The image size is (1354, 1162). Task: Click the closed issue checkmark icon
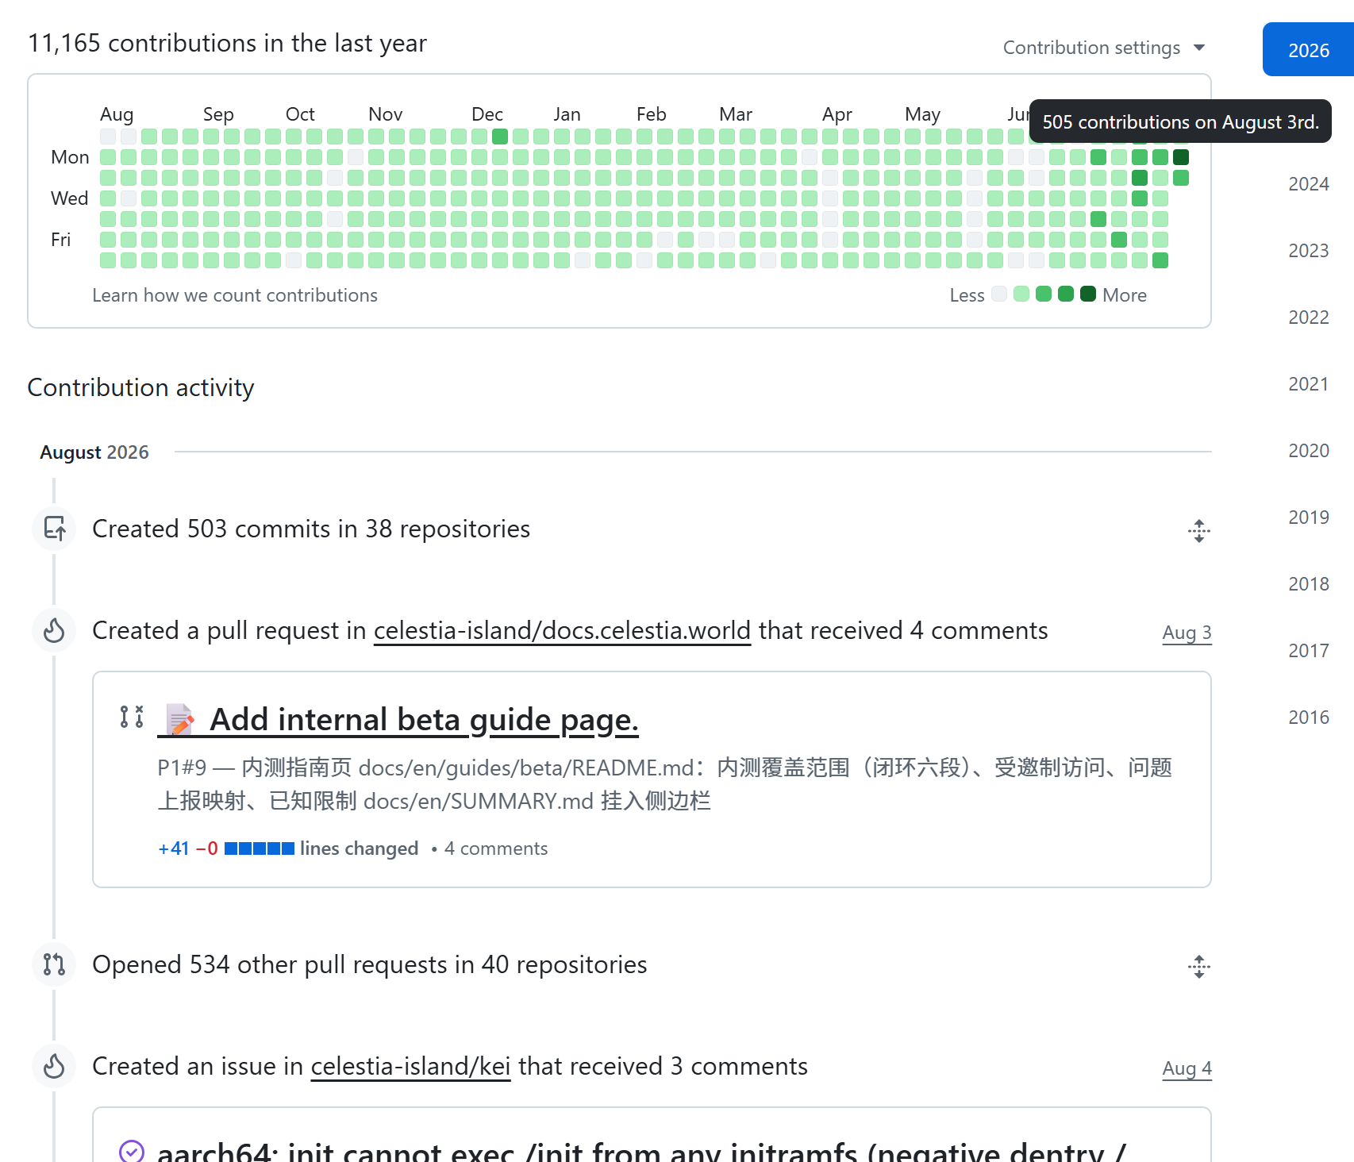tap(132, 1151)
